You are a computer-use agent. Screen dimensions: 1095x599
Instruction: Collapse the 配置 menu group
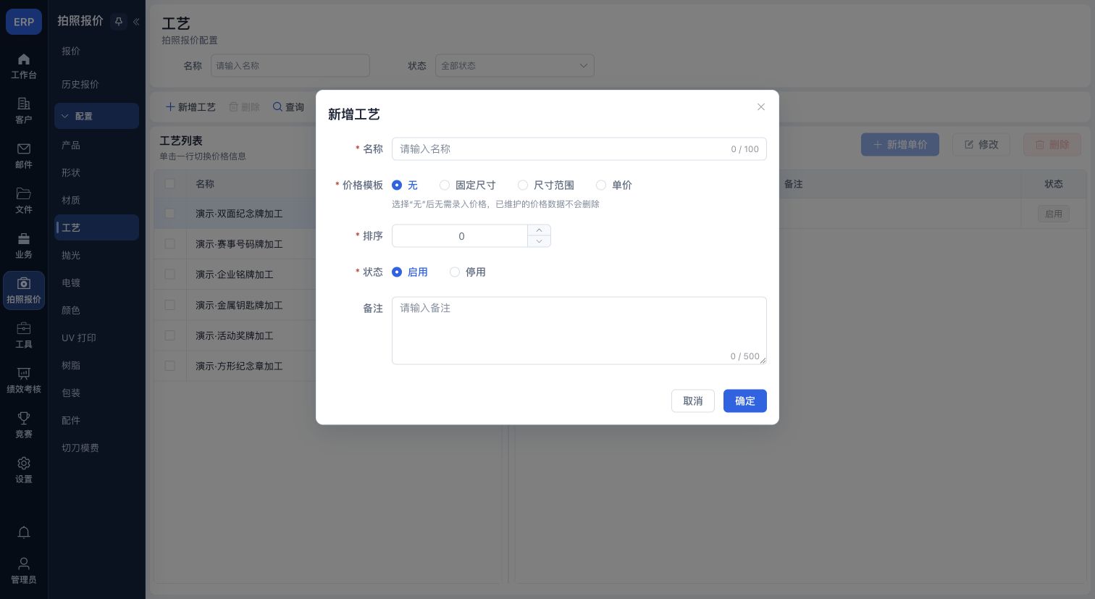coord(96,116)
